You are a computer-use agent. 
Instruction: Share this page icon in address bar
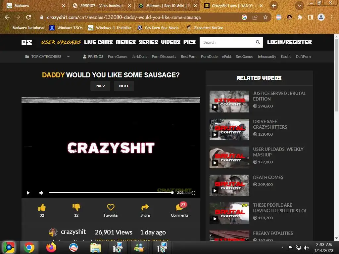255,17
